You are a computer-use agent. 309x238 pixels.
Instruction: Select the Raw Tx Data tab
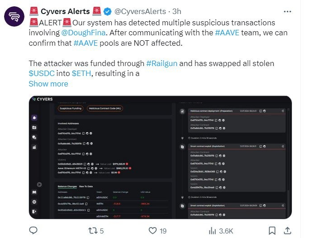(86, 186)
